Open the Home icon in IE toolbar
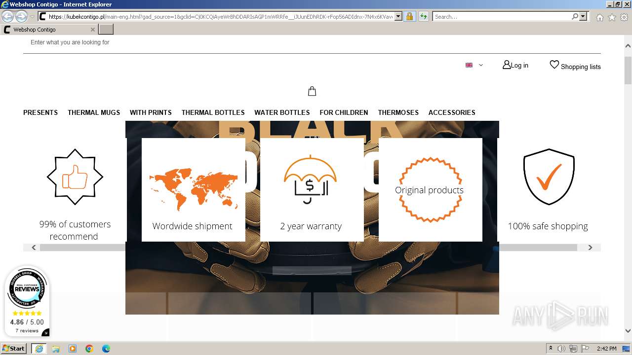 599,17
